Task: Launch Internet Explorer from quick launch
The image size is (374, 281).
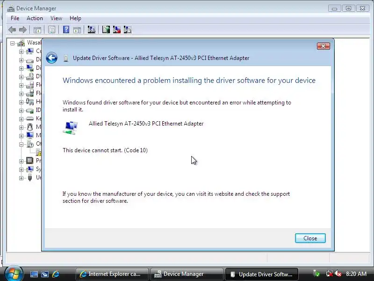Action: coord(56,274)
